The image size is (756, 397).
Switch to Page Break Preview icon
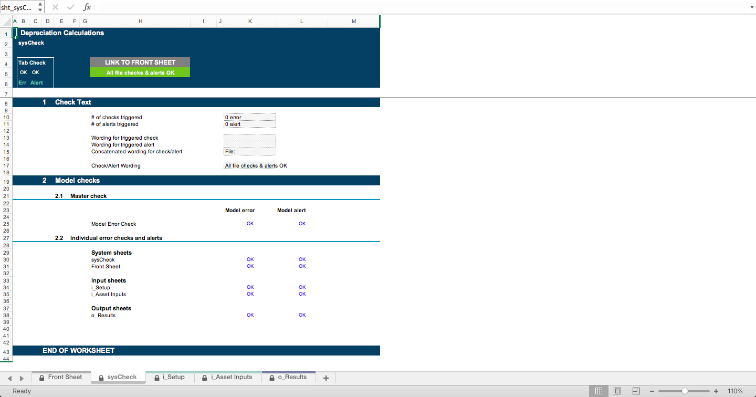[x=636, y=391]
